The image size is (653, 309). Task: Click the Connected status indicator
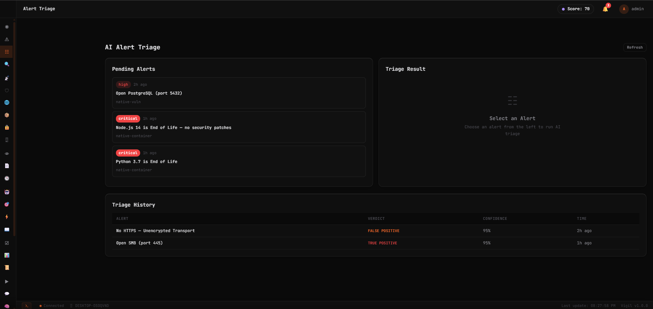(51, 306)
